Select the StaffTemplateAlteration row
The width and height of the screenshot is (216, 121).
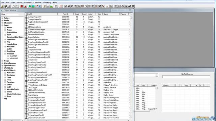point(77,32)
